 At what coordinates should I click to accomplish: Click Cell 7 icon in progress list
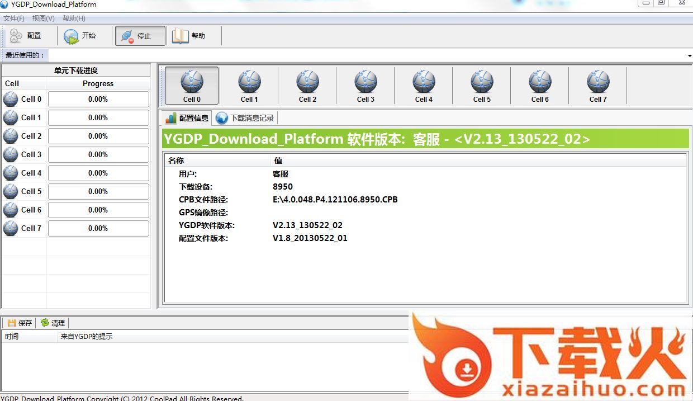click(11, 228)
